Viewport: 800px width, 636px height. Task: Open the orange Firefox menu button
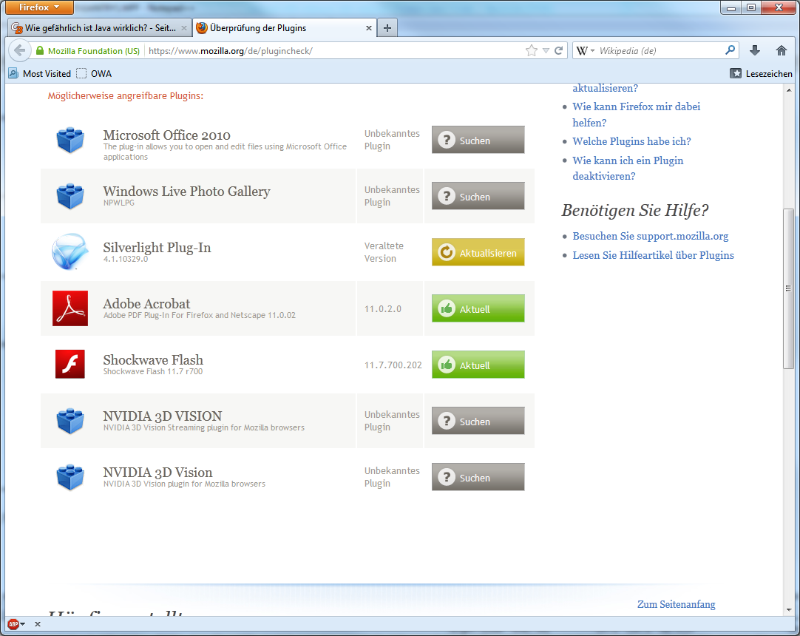click(38, 7)
